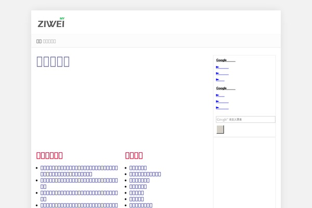Open the first Google heading link in sidebar

coord(226,60)
